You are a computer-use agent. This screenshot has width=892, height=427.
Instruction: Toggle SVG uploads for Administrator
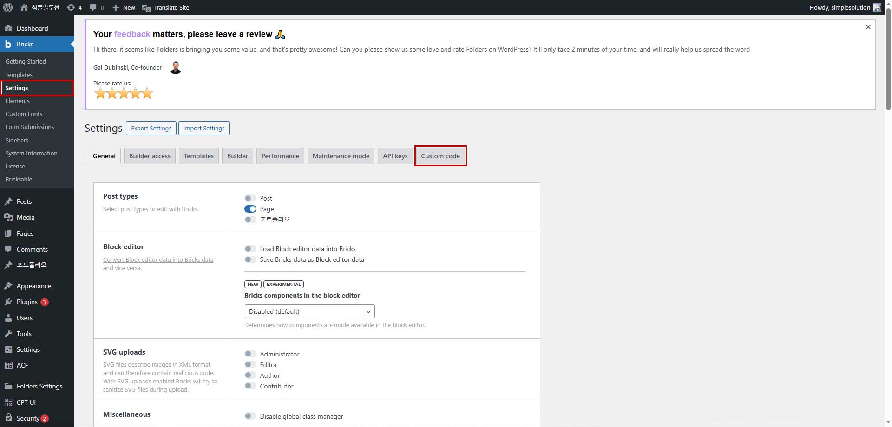click(250, 354)
